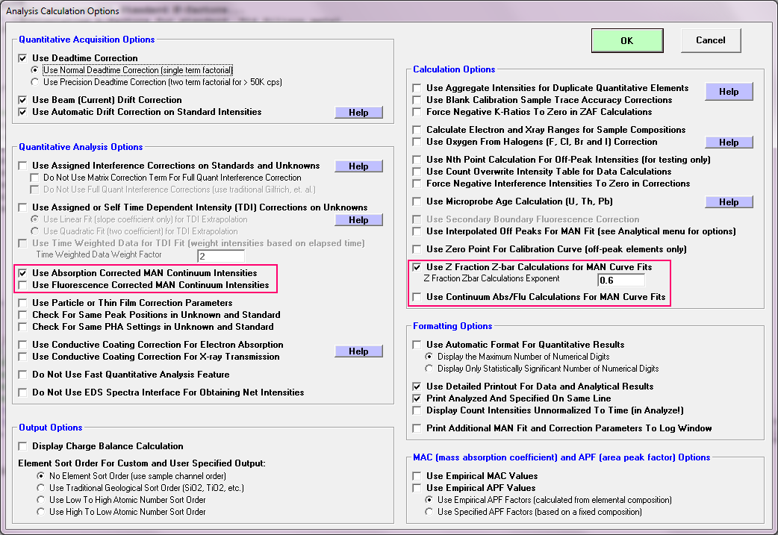Select Traditional Geological Sort Order
This screenshot has width=778, height=535.
tap(41, 488)
